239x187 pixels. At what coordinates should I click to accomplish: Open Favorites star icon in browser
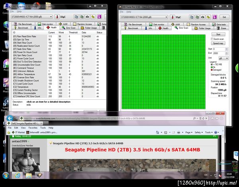pyautogui.click(x=217, y=118)
